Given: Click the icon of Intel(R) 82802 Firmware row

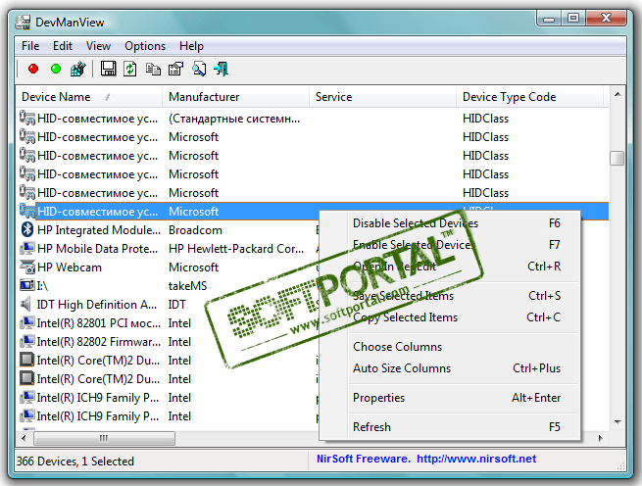Looking at the screenshot, I should pos(27,341).
